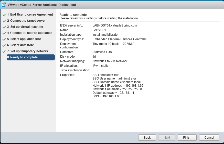Jump to step 5 Select appliance size
Viewport: 224px width, 144px height.
point(24,39)
